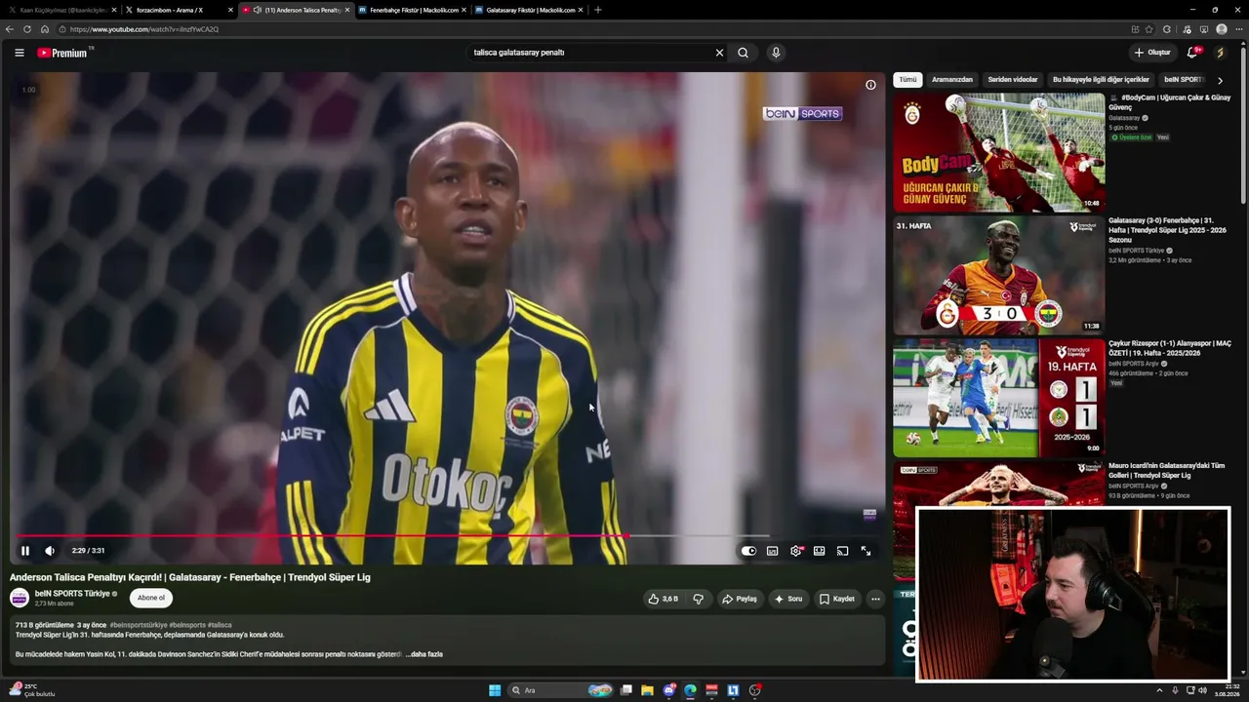Click the YouTube search text field

(x=590, y=53)
